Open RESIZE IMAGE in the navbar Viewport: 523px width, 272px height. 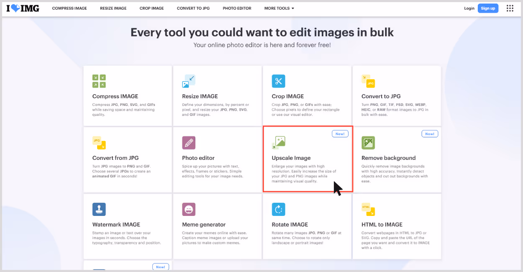coord(113,8)
